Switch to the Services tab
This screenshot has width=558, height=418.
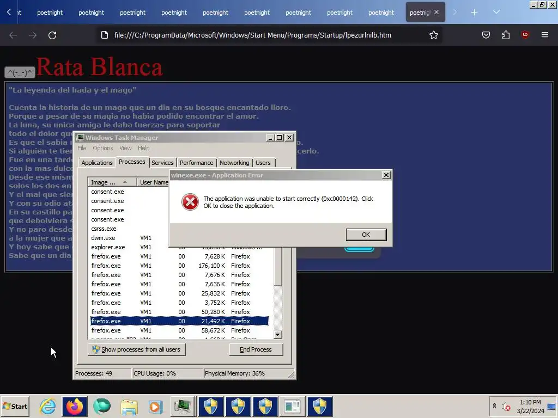162,163
